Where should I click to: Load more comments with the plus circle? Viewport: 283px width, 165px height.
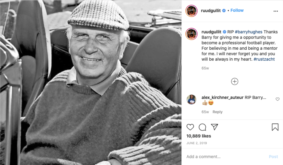pos(235,81)
